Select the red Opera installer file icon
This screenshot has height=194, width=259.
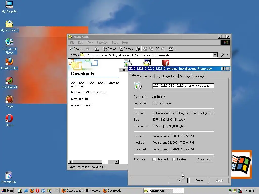click(x=166, y=63)
